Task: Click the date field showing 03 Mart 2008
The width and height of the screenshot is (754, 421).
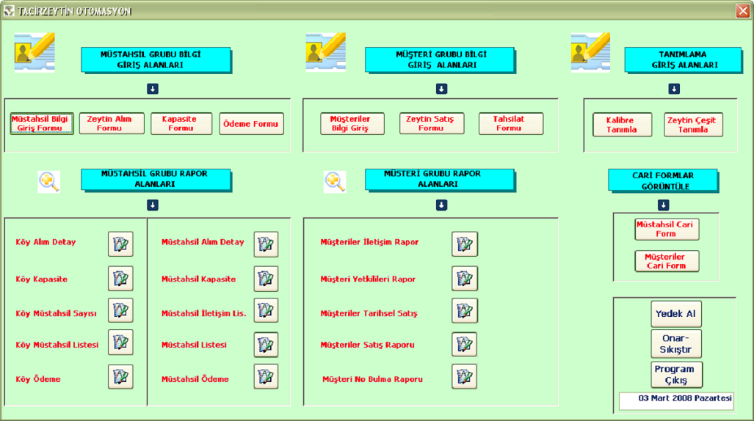Action: coord(675,400)
